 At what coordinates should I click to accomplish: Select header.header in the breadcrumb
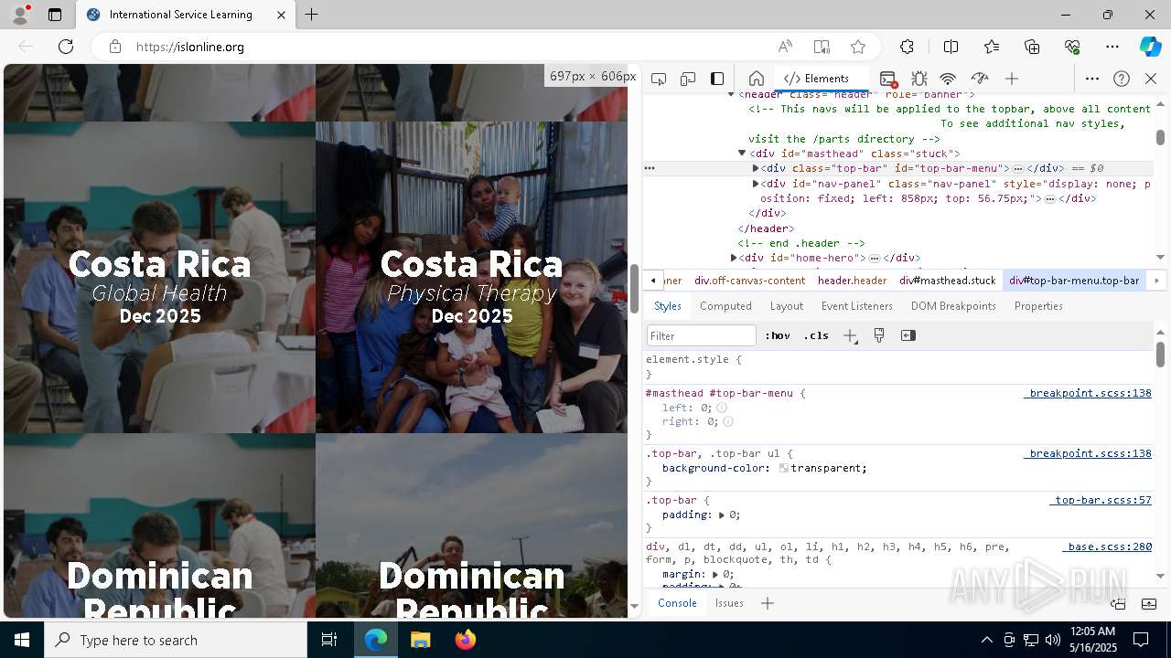click(852, 281)
